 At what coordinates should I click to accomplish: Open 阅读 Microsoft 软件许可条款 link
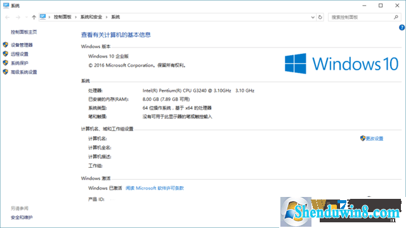155,188
